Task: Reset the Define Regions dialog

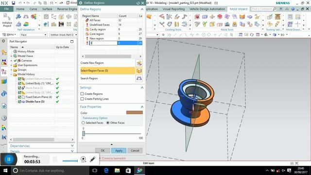Action: [x=138, y=3]
